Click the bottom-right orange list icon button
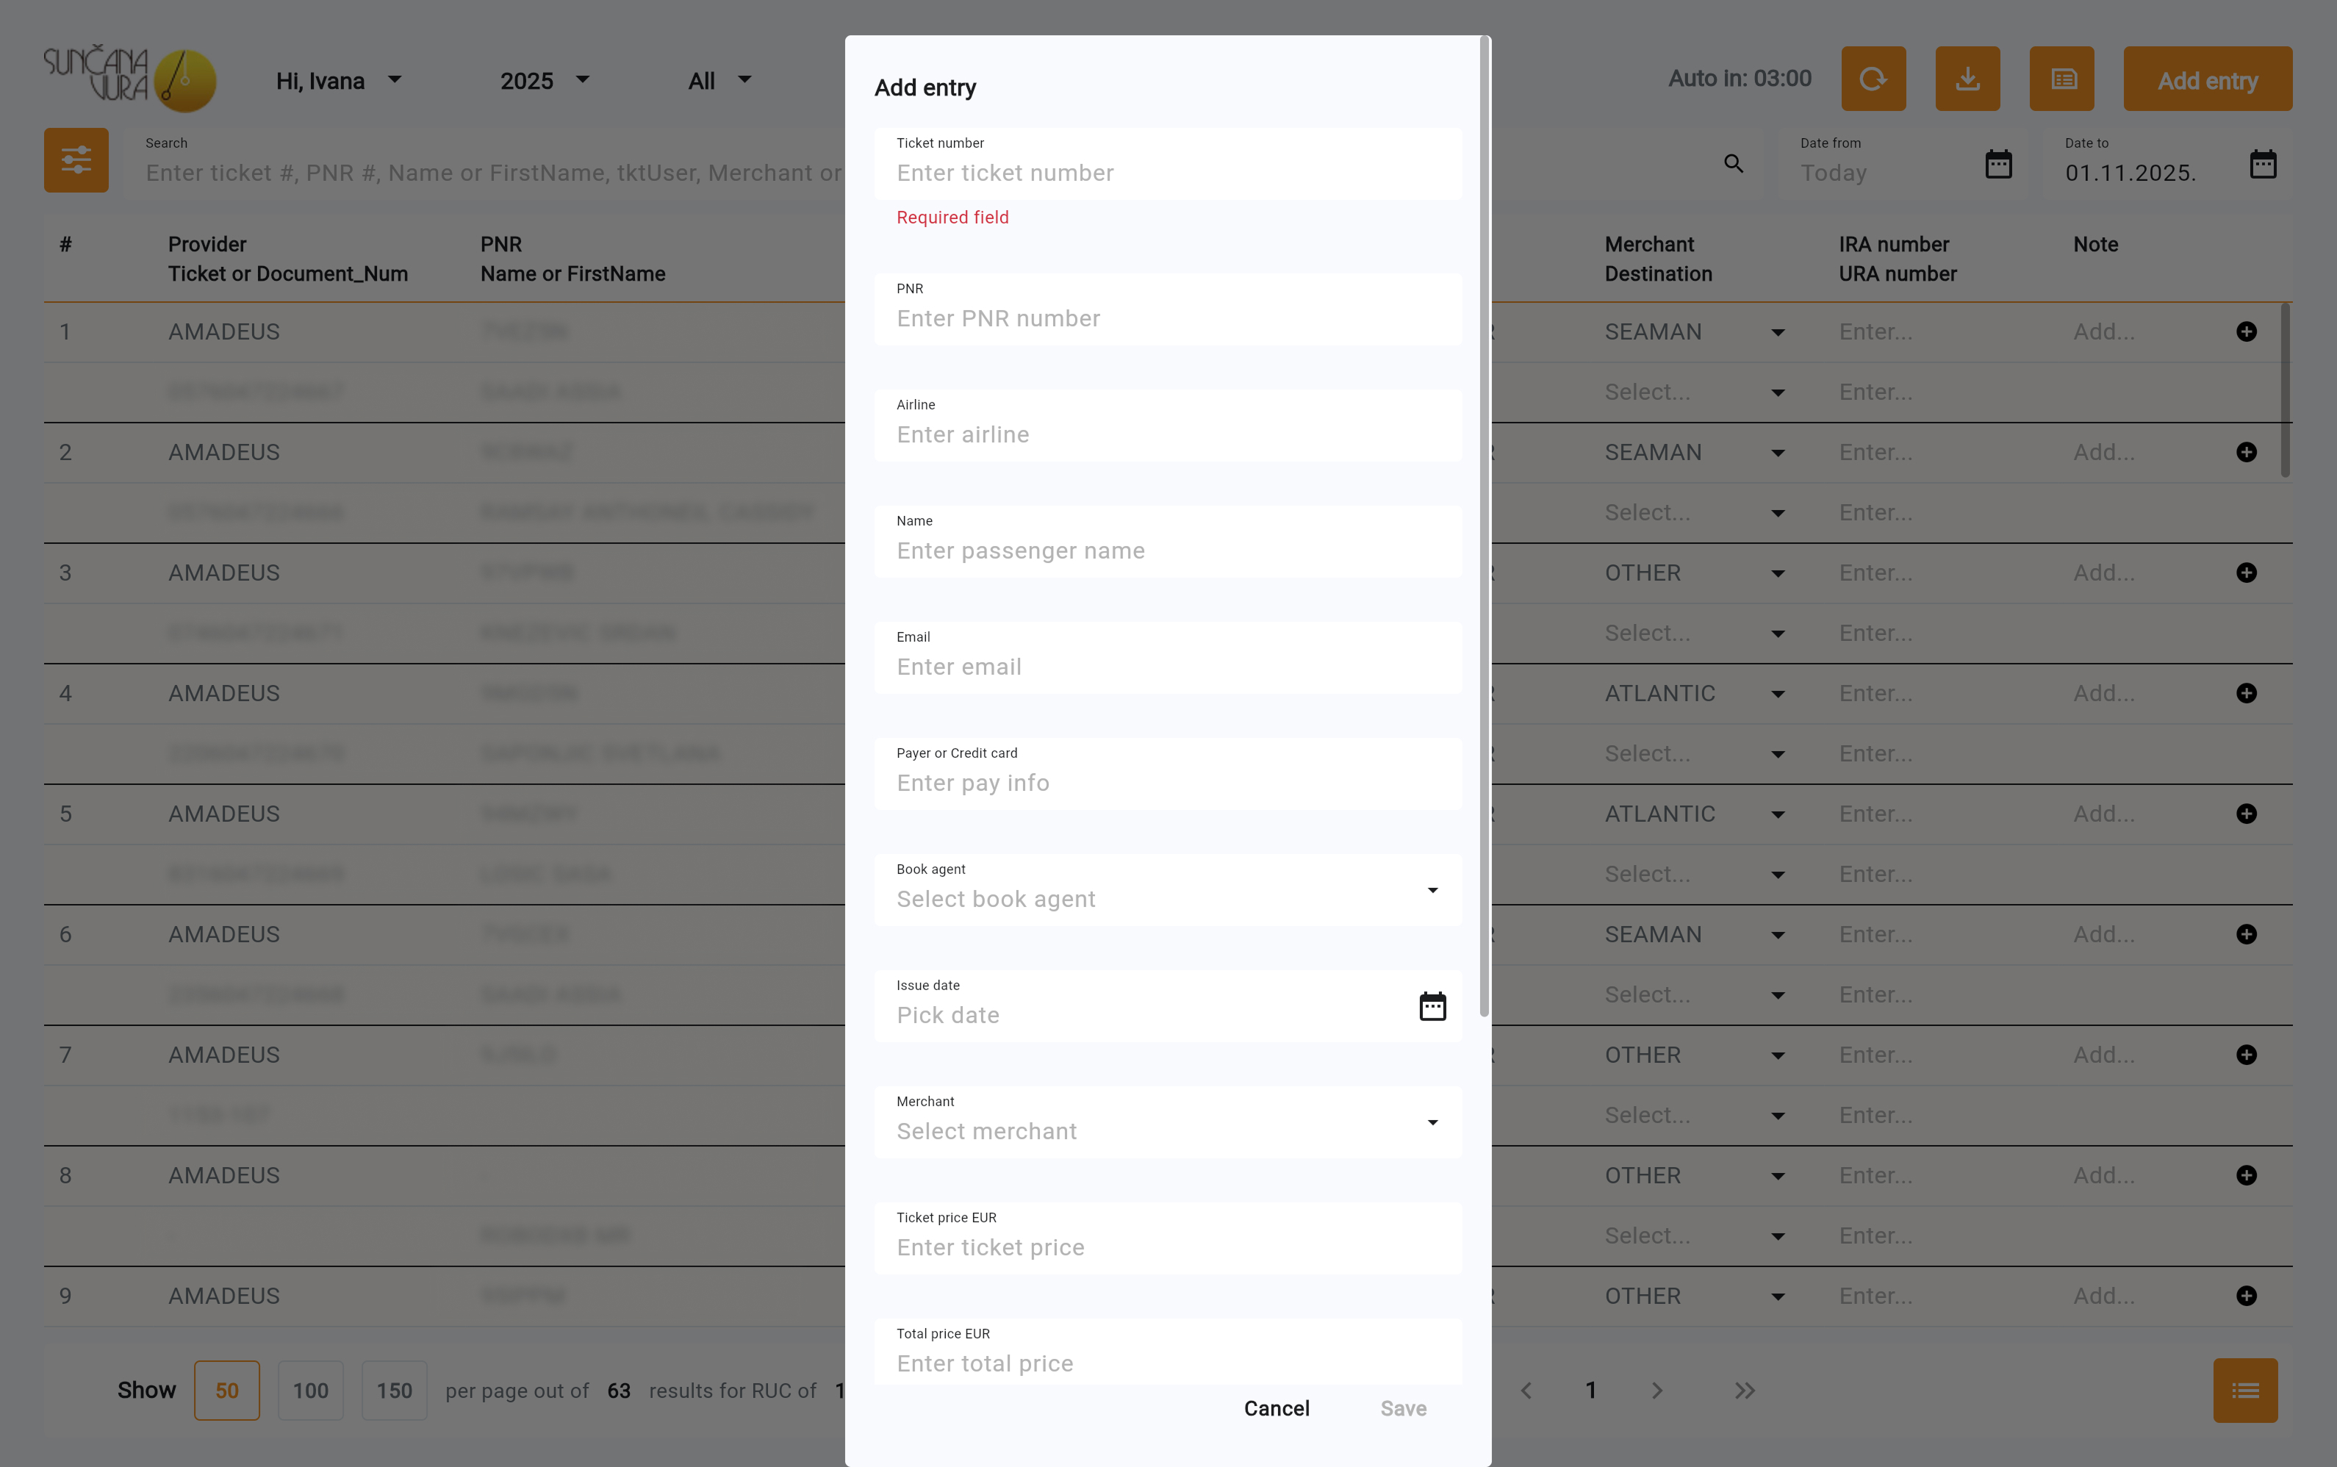 [2245, 1391]
